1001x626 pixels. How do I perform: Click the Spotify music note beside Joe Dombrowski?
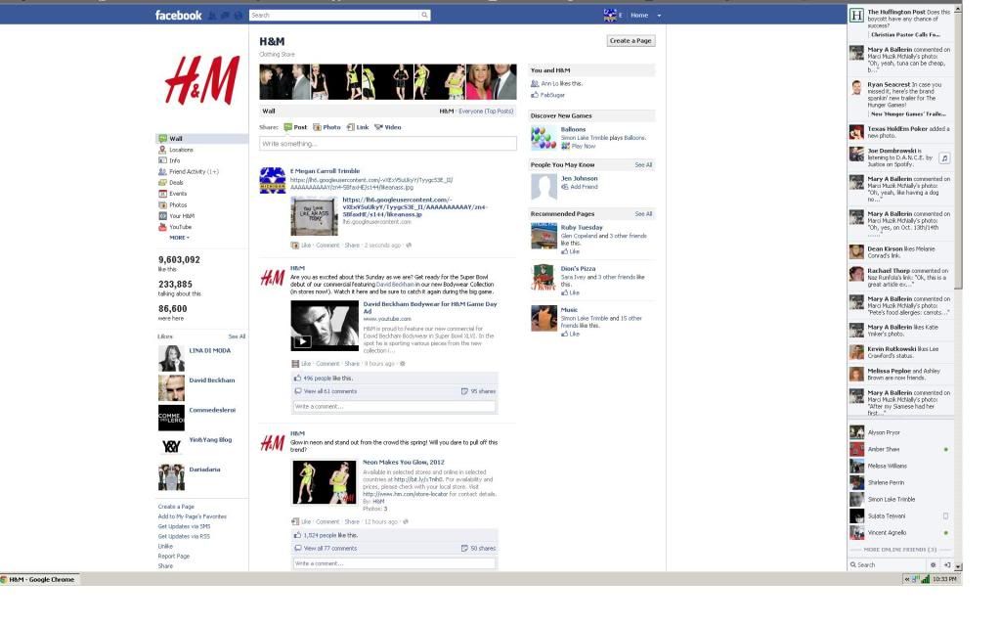(x=945, y=157)
